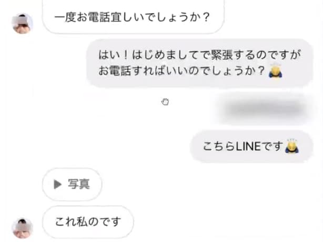Open the sender avatar next to これ私のです
This screenshot has height=242, width=323.
pyautogui.click(x=22, y=228)
